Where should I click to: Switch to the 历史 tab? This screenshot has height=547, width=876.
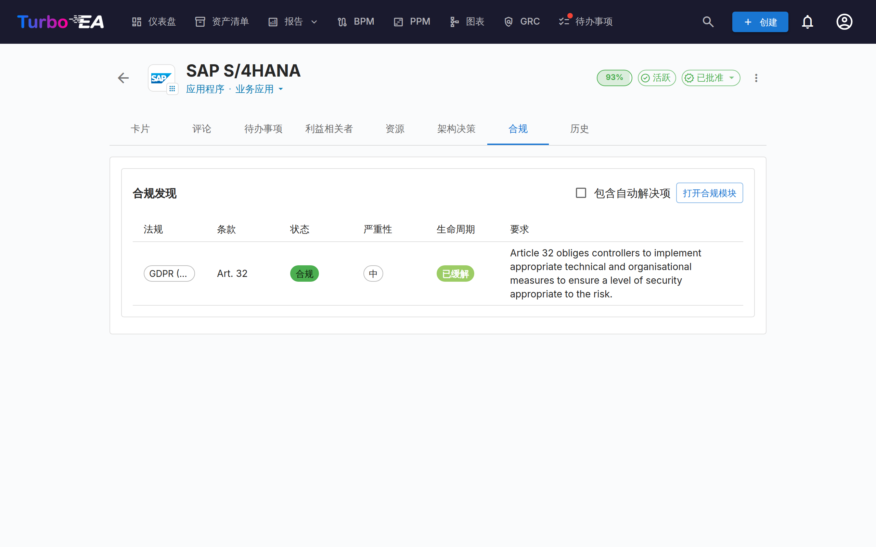coord(579,129)
